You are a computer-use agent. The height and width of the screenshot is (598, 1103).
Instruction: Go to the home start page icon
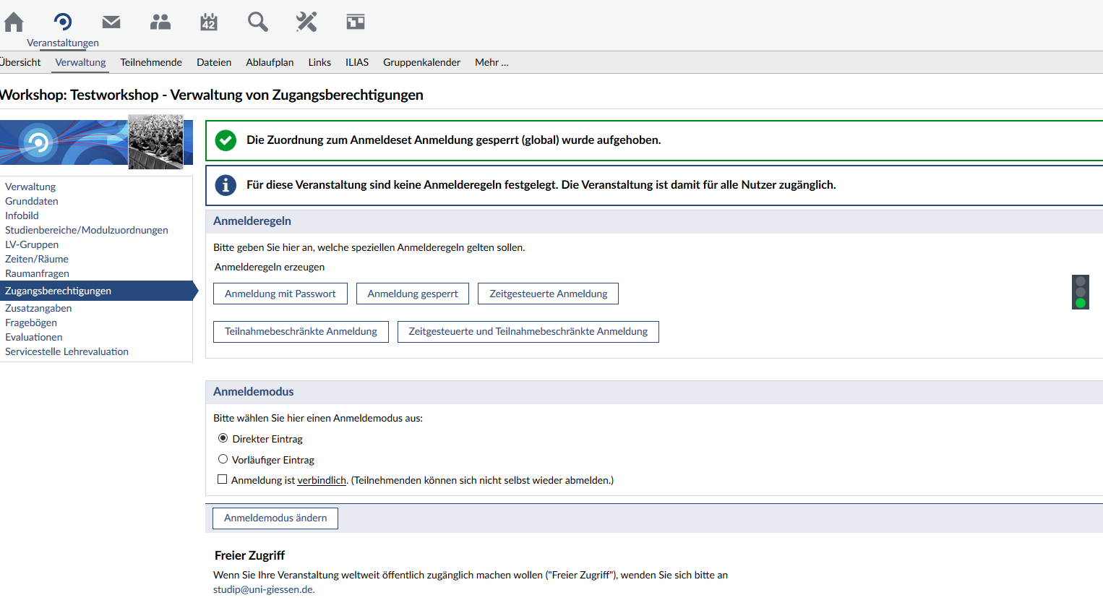[14, 22]
